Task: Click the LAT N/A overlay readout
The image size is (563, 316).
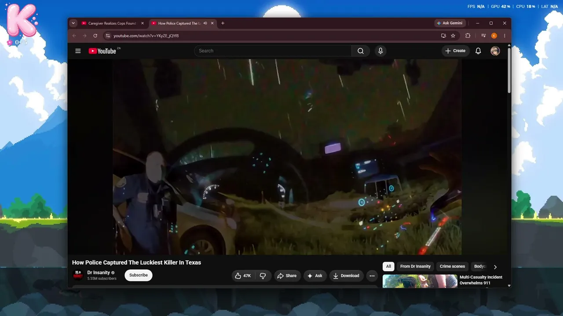Action: [x=548, y=7]
